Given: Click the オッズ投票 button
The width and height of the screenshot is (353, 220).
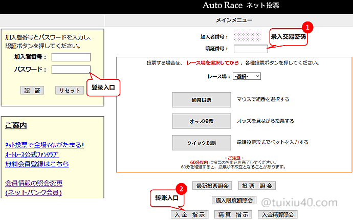Looking at the screenshot, I should click(202, 121).
